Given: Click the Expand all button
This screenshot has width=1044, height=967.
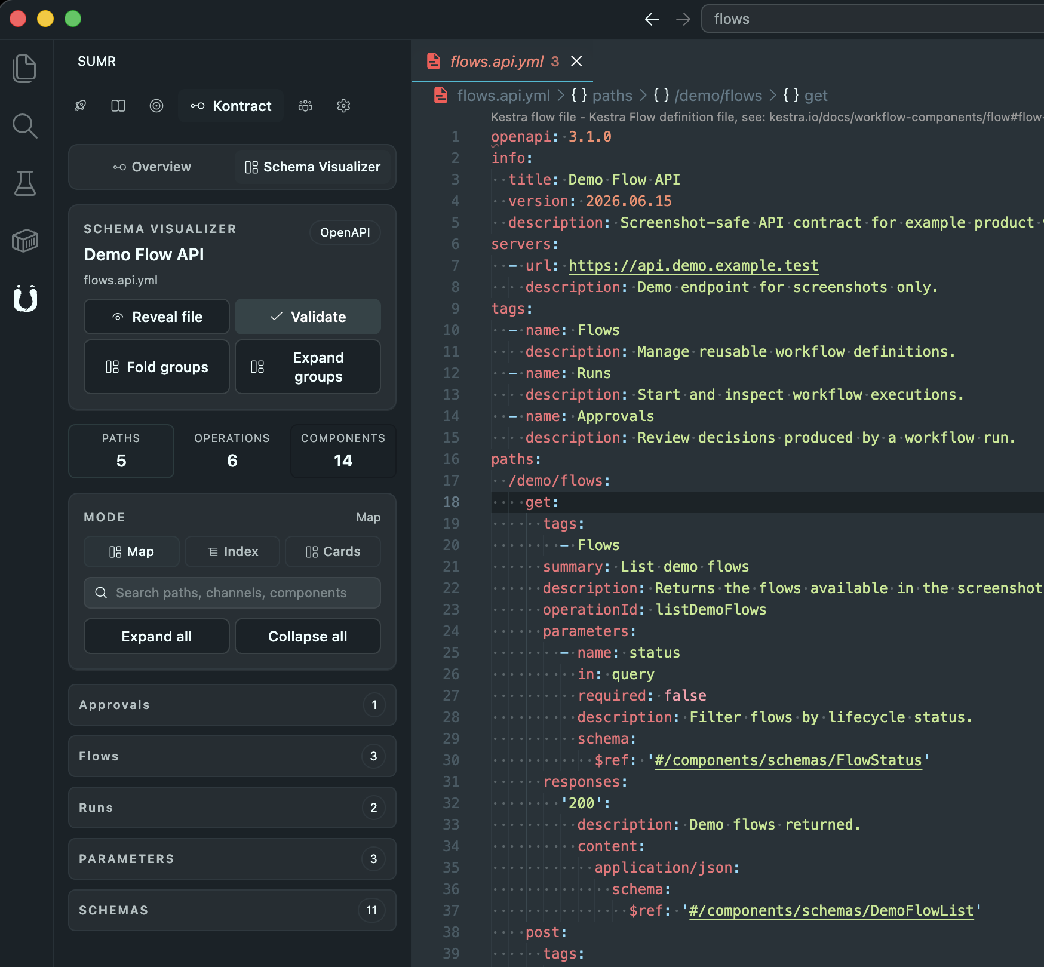Looking at the screenshot, I should [156, 636].
